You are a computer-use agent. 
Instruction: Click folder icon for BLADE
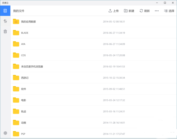(x=16, y=33)
